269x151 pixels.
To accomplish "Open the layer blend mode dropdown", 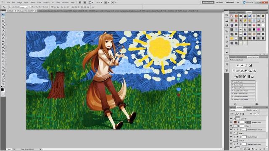I will pyautogui.click(x=238, y=110).
